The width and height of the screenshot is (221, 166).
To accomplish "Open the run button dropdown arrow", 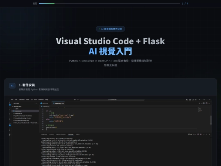I will tap(201, 103).
